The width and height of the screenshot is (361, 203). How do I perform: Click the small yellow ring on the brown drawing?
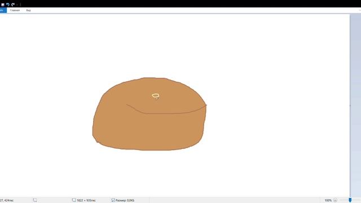click(x=156, y=95)
